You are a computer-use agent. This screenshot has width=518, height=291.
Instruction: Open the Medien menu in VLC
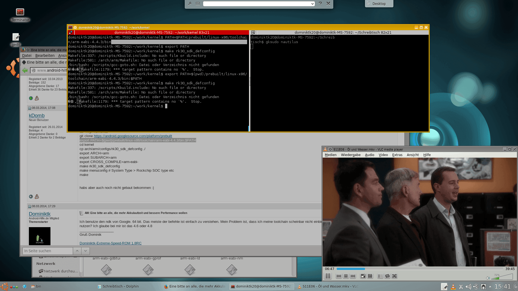click(x=330, y=155)
